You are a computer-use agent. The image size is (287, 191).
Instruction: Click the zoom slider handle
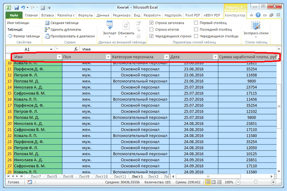256,182
